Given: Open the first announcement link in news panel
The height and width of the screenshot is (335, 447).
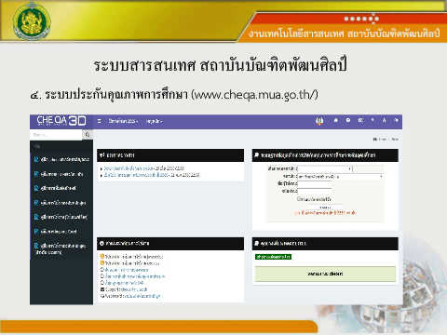Looking at the screenshot, I should click(x=143, y=168).
